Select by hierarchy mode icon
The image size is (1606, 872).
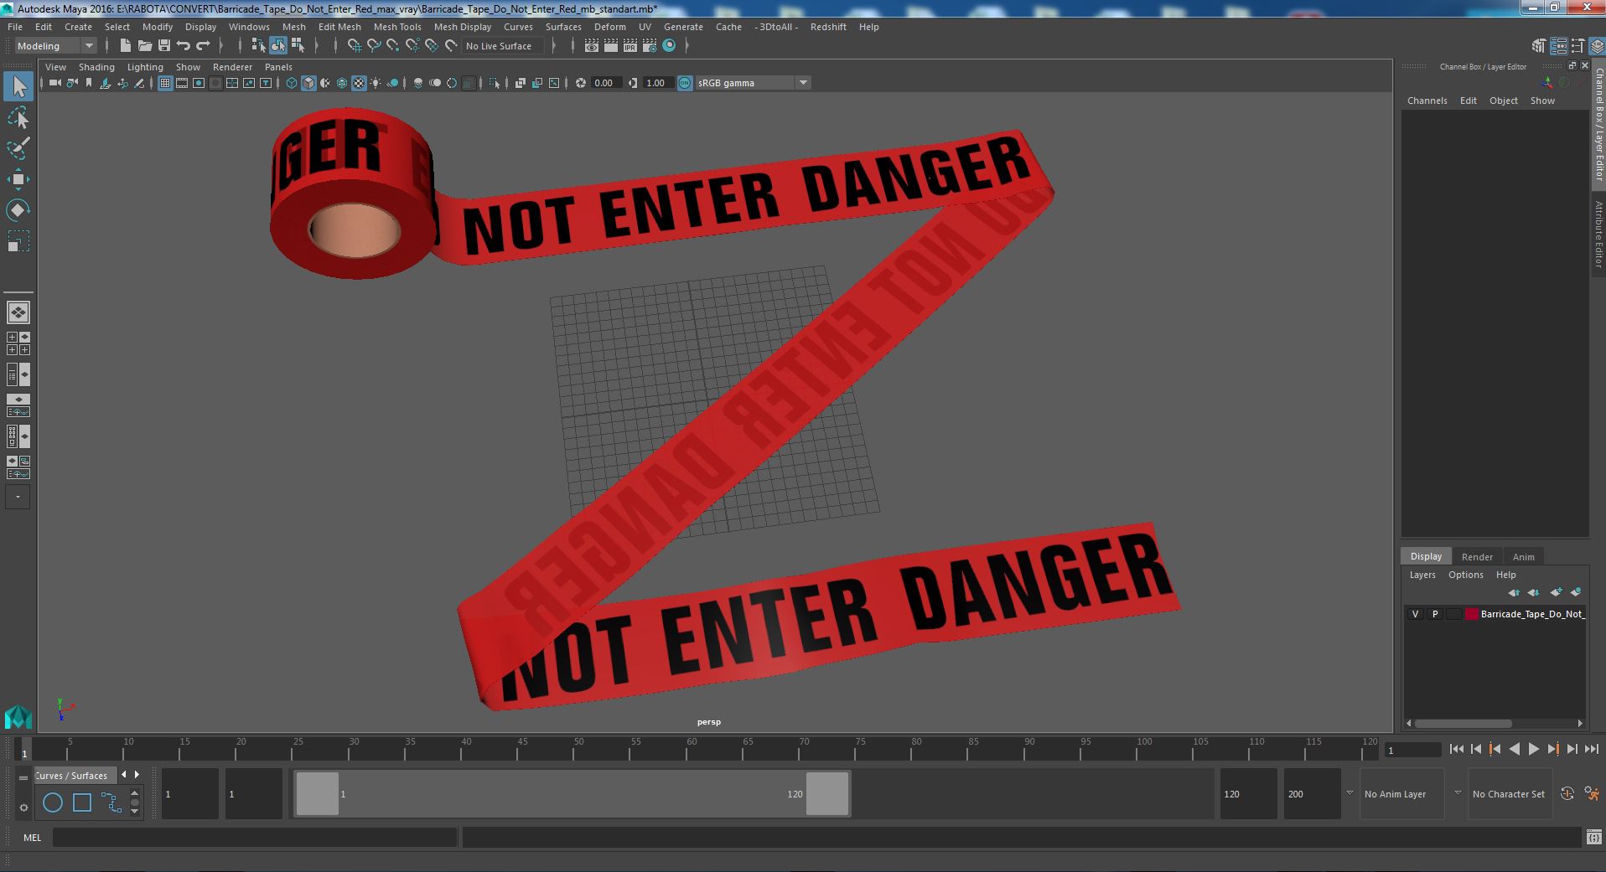(x=258, y=46)
